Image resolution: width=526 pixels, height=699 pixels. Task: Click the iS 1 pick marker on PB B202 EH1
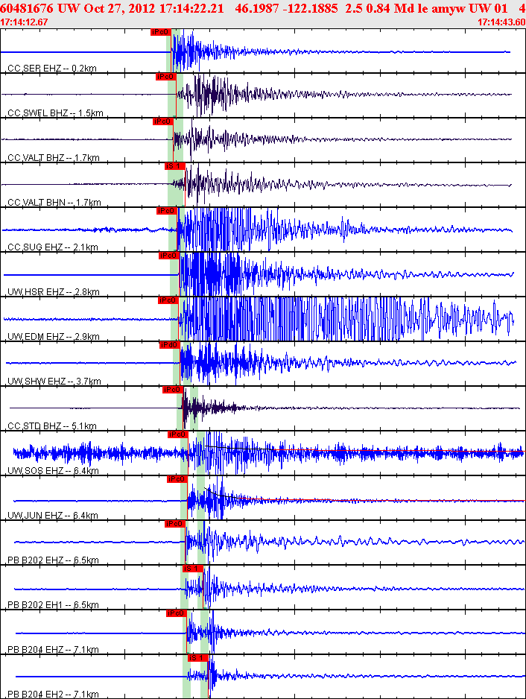point(193,569)
